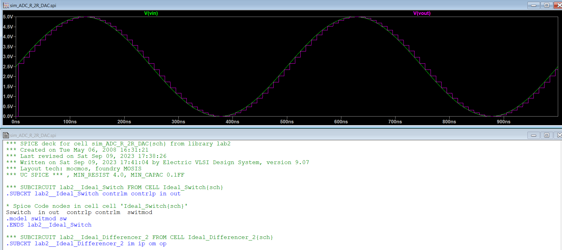Click the 'Sswitch in out' line

pos(79,213)
